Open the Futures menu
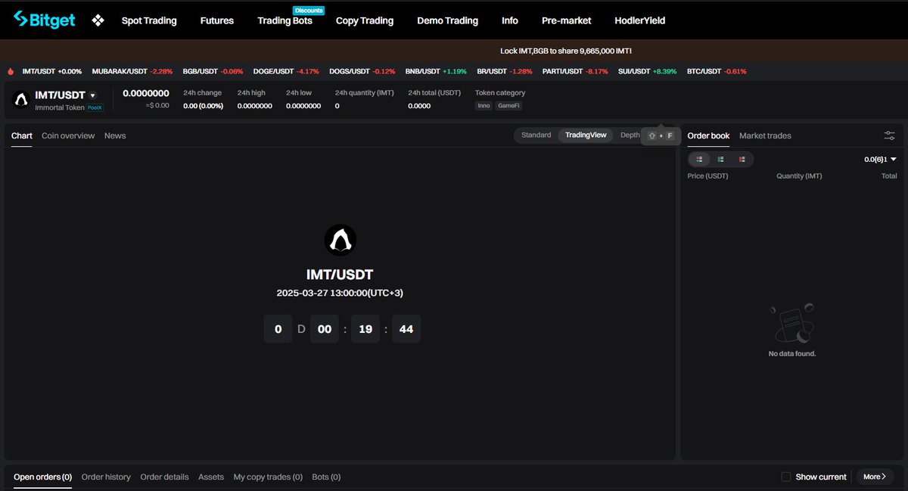This screenshot has width=908, height=491. click(x=217, y=20)
